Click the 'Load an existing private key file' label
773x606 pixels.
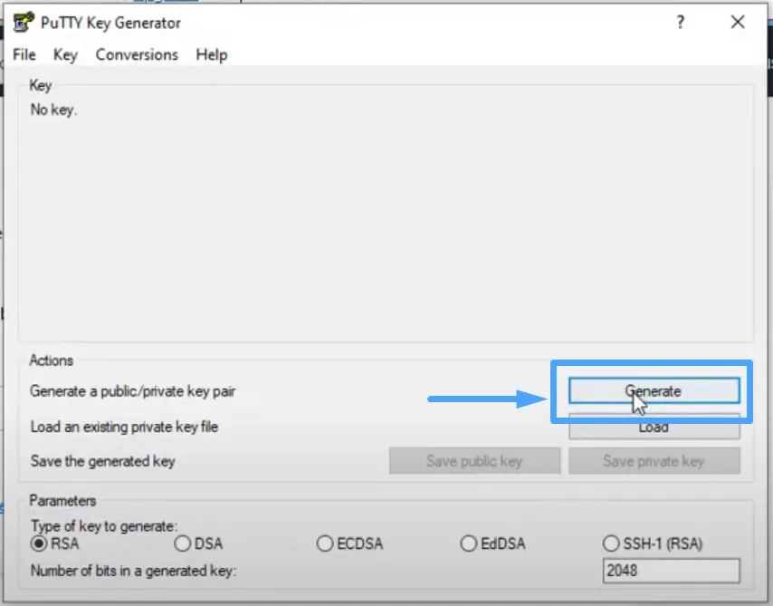click(124, 427)
